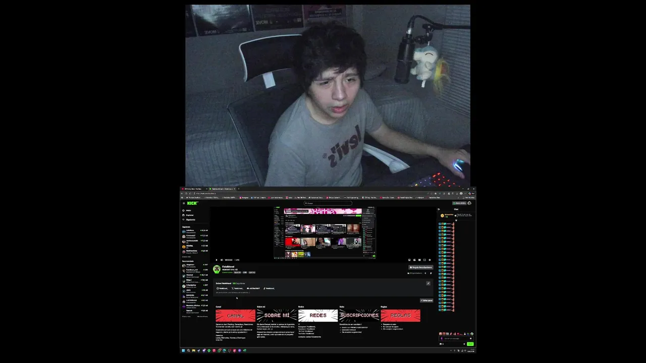The image size is (646, 363).
Task: Open the Fatalblood channel avatar
Action: coord(217,269)
